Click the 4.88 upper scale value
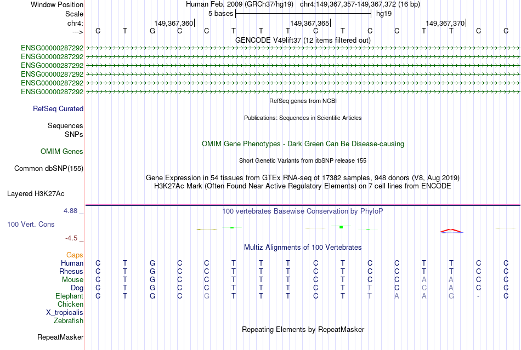 coord(70,211)
